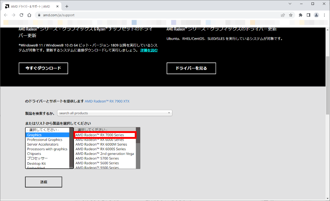This screenshot has width=330, height=201.
Task: Open the Chrome profile avatar
Action: [x=316, y=15]
